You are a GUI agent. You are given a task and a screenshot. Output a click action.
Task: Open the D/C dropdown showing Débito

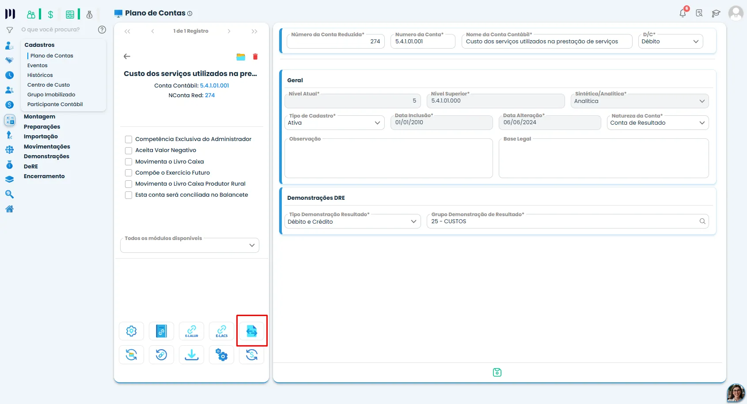click(x=670, y=41)
